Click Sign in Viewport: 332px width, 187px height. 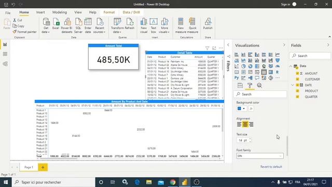pyautogui.click(x=285, y=4)
